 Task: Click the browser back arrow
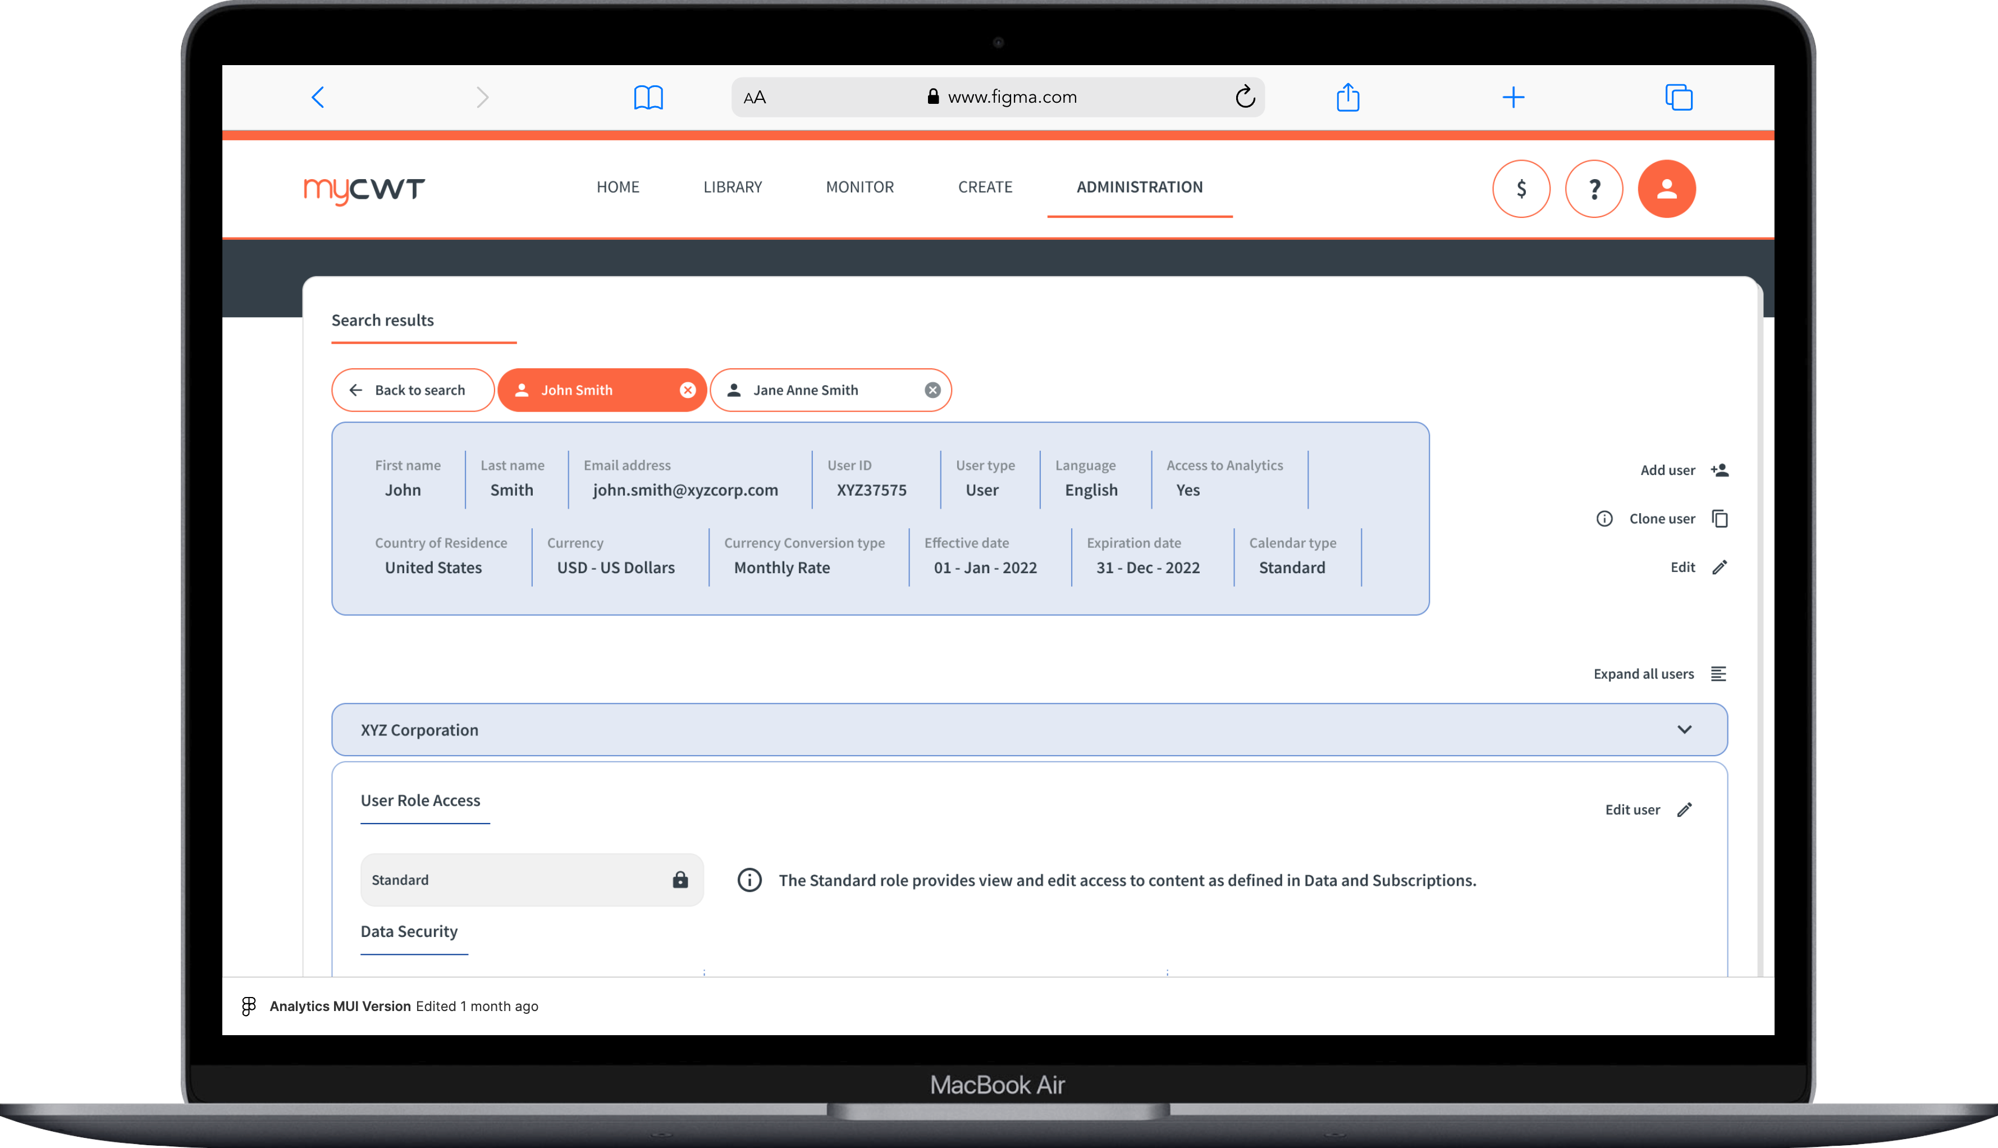tap(318, 97)
